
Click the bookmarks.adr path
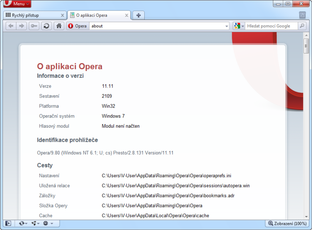coord(168,196)
